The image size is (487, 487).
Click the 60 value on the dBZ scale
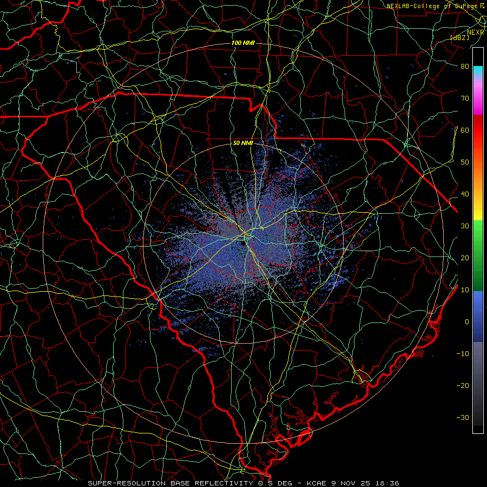(465, 130)
